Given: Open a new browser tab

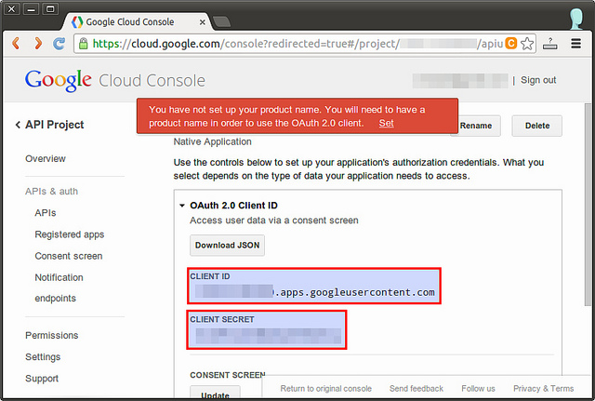Looking at the screenshot, I should point(222,20).
